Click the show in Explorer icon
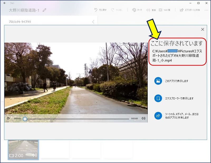This screenshot has height=163, width=211. click(x=158, y=98)
